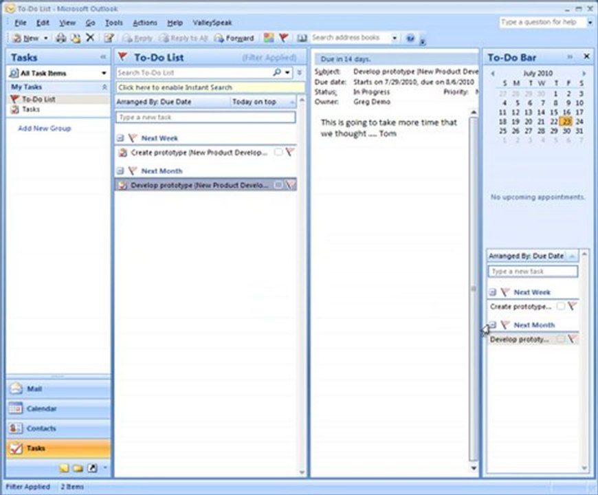Click the Reply toolbar button
This screenshot has width=598, height=495.
tap(137, 38)
